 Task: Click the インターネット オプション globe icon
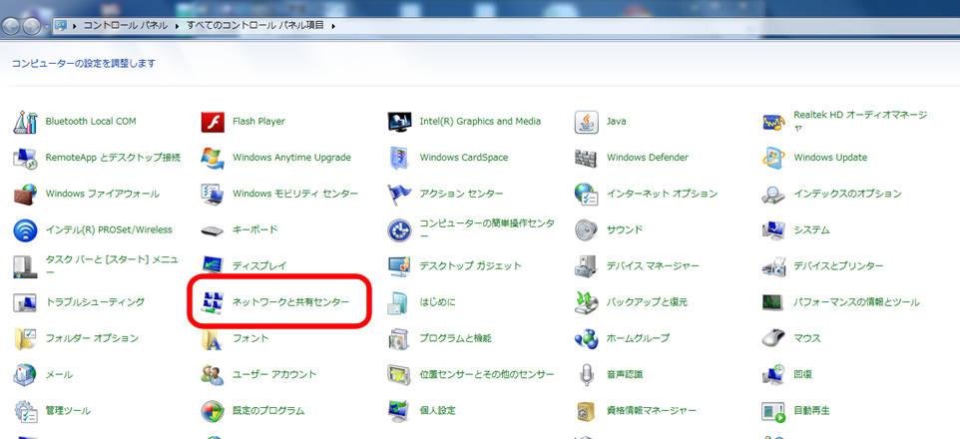coord(586,195)
